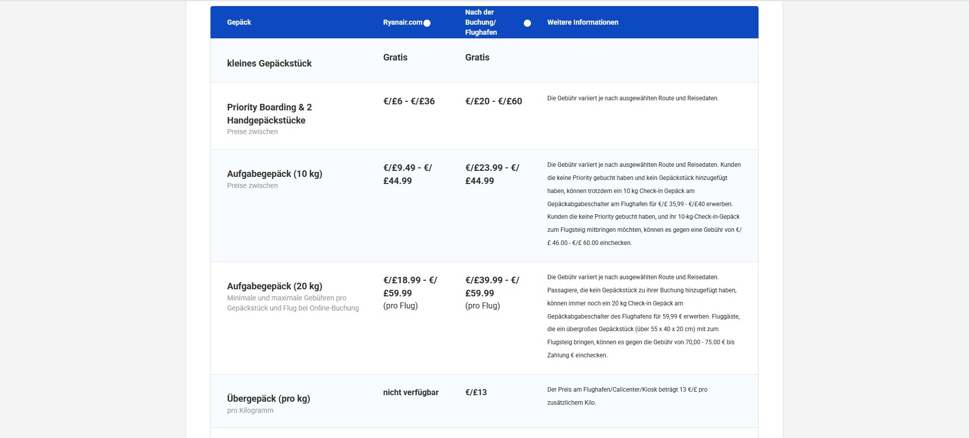
Task: Select the €/£18.99 - €/£59.99 price range
Action: [x=409, y=287]
